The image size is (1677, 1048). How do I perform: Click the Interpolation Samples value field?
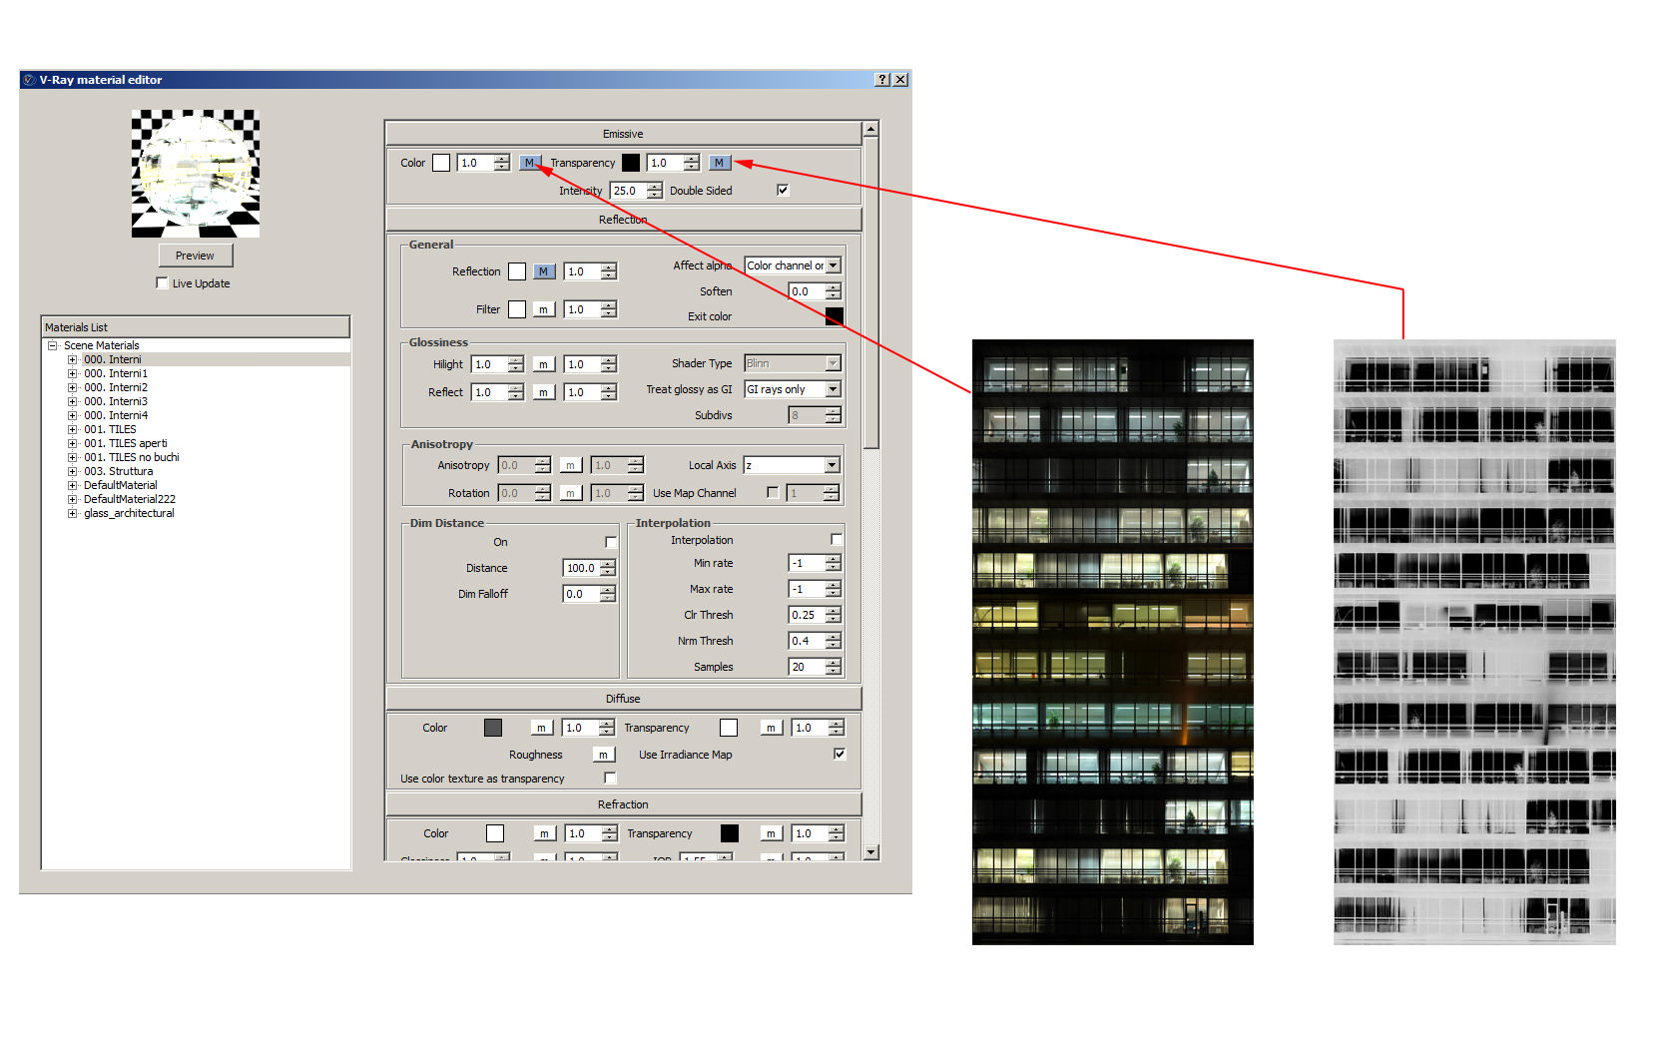(x=808, y=667)
